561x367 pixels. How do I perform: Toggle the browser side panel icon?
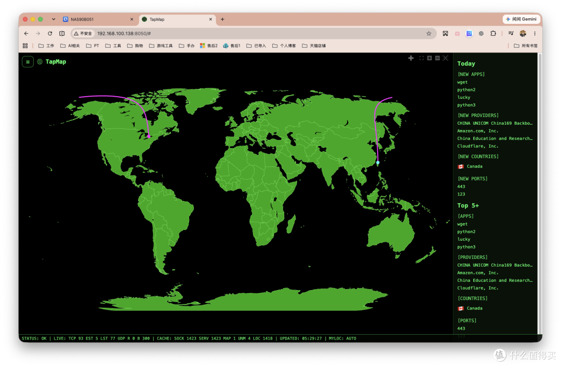pos(62,33)
